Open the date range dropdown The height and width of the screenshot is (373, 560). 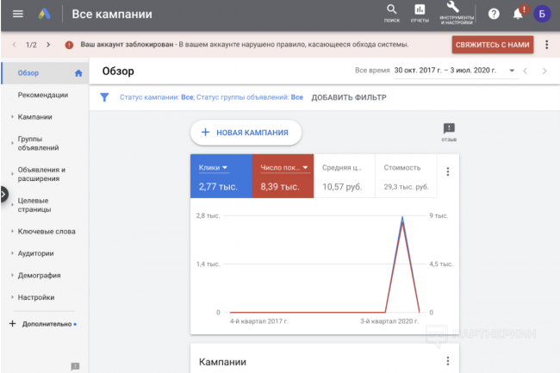point(512,71)
